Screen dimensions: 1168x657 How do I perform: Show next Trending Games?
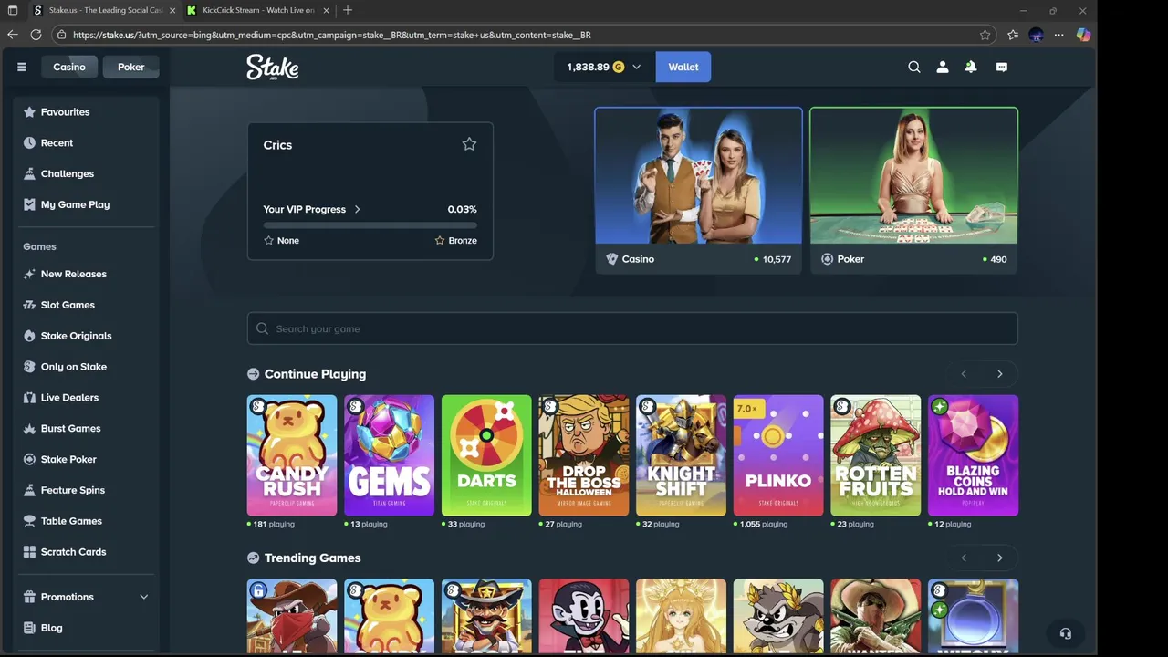pyautogui.click(x=1000, y=558)
